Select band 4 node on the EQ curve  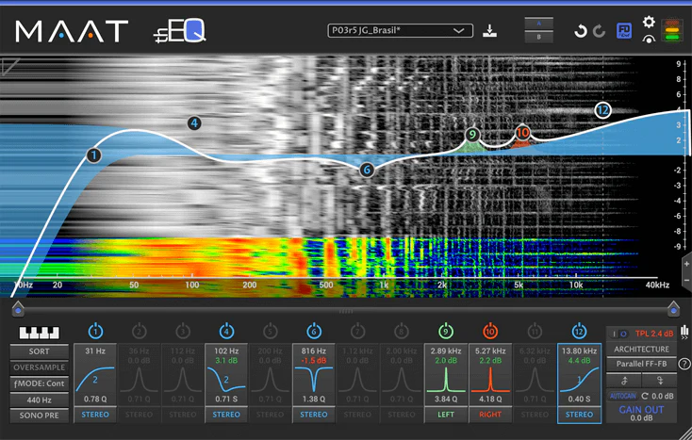[x=194, y=123]
